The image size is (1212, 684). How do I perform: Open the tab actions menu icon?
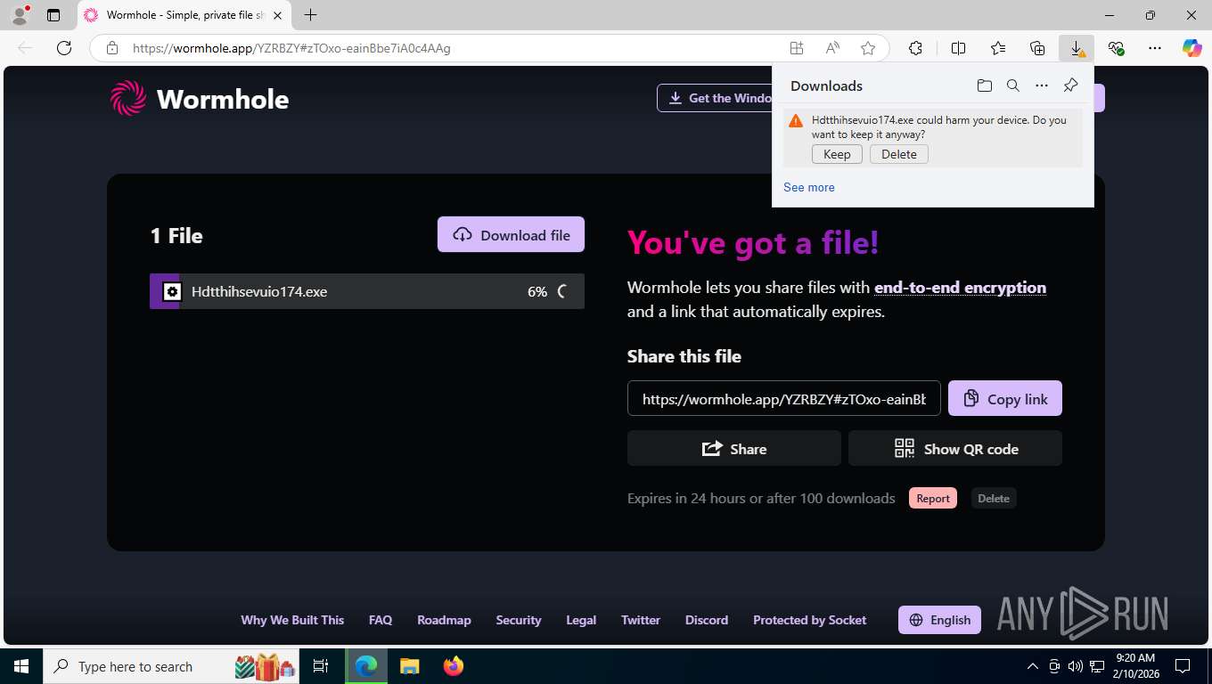coord(53,15)
